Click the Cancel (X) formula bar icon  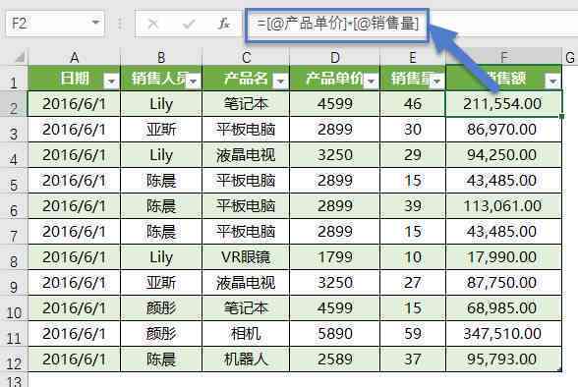pyautogui.click(x=152, y=25)
